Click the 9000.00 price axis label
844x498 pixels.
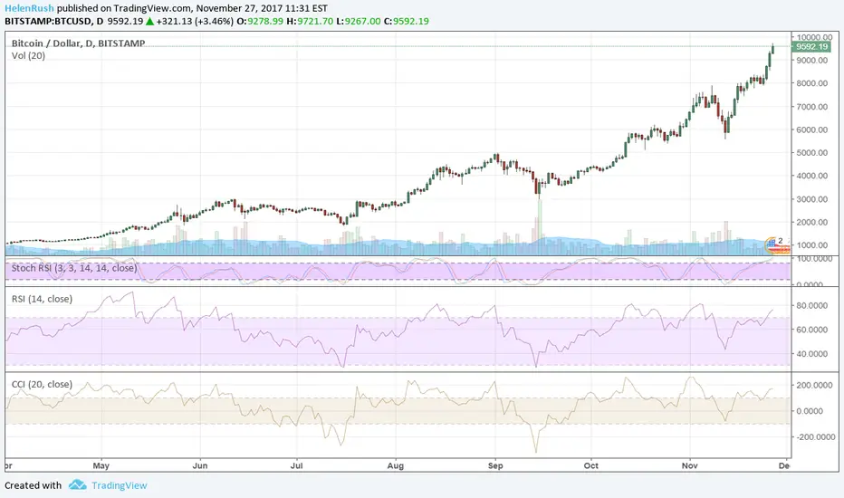(812, 61)
